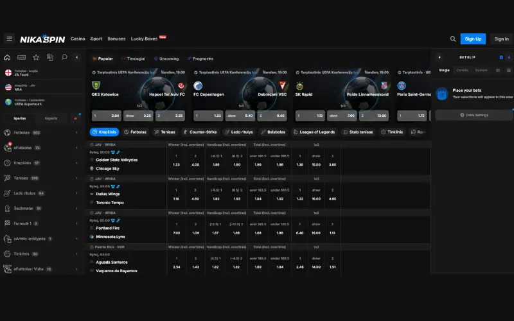Image resolution: width=514 pixels, height=321 pixels.
Task: Select the Stalo tenisas filter chip
Action: (358, 132)
